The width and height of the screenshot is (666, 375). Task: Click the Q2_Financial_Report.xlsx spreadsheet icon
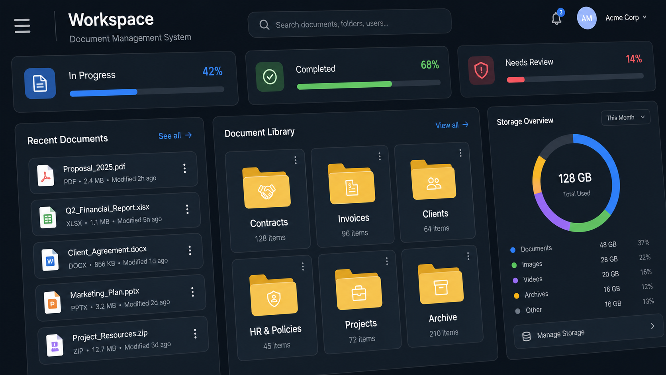[48, 217]
